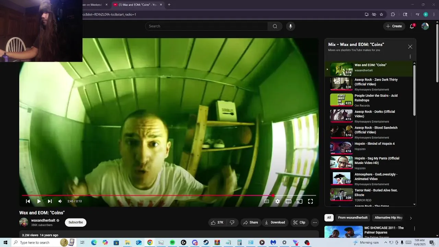The image size is (439, 247).
Task: Open Windows Settings gear in taskbar
Action: 284,243
